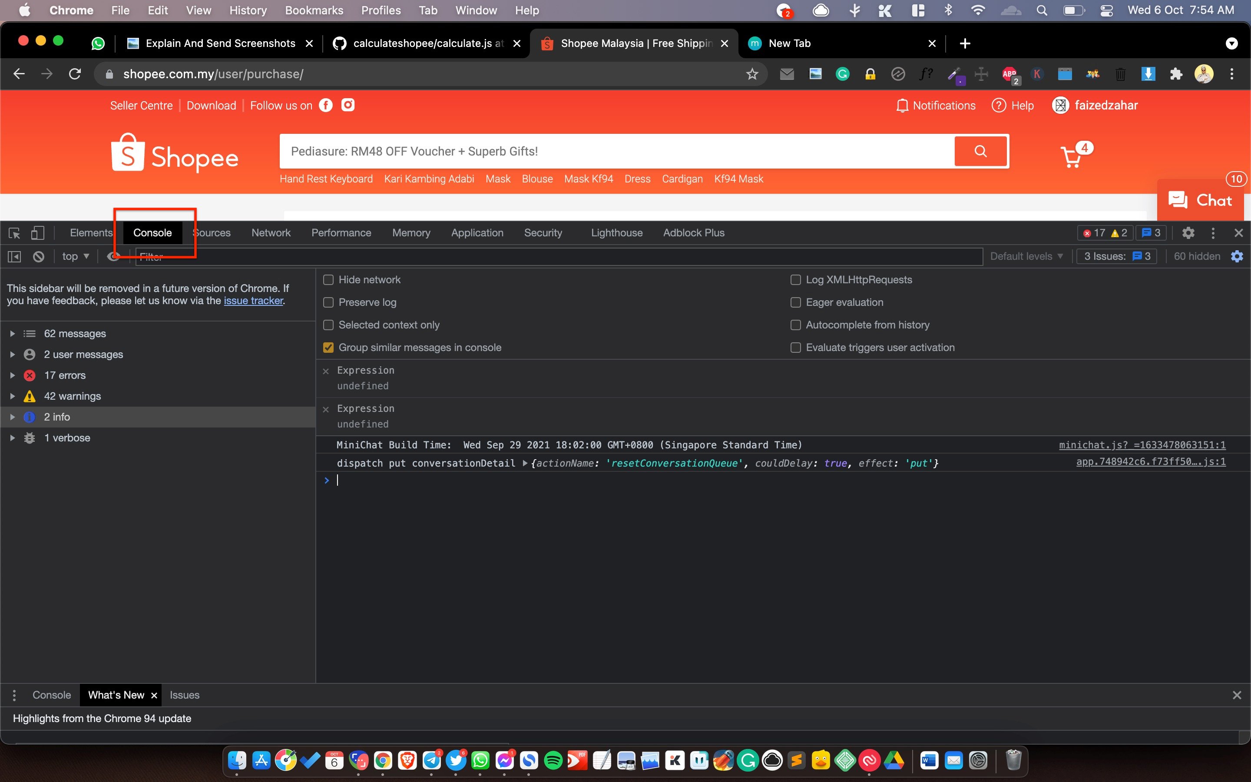
Task: Switch to the Network panel
Action: [x=271, y=233]
